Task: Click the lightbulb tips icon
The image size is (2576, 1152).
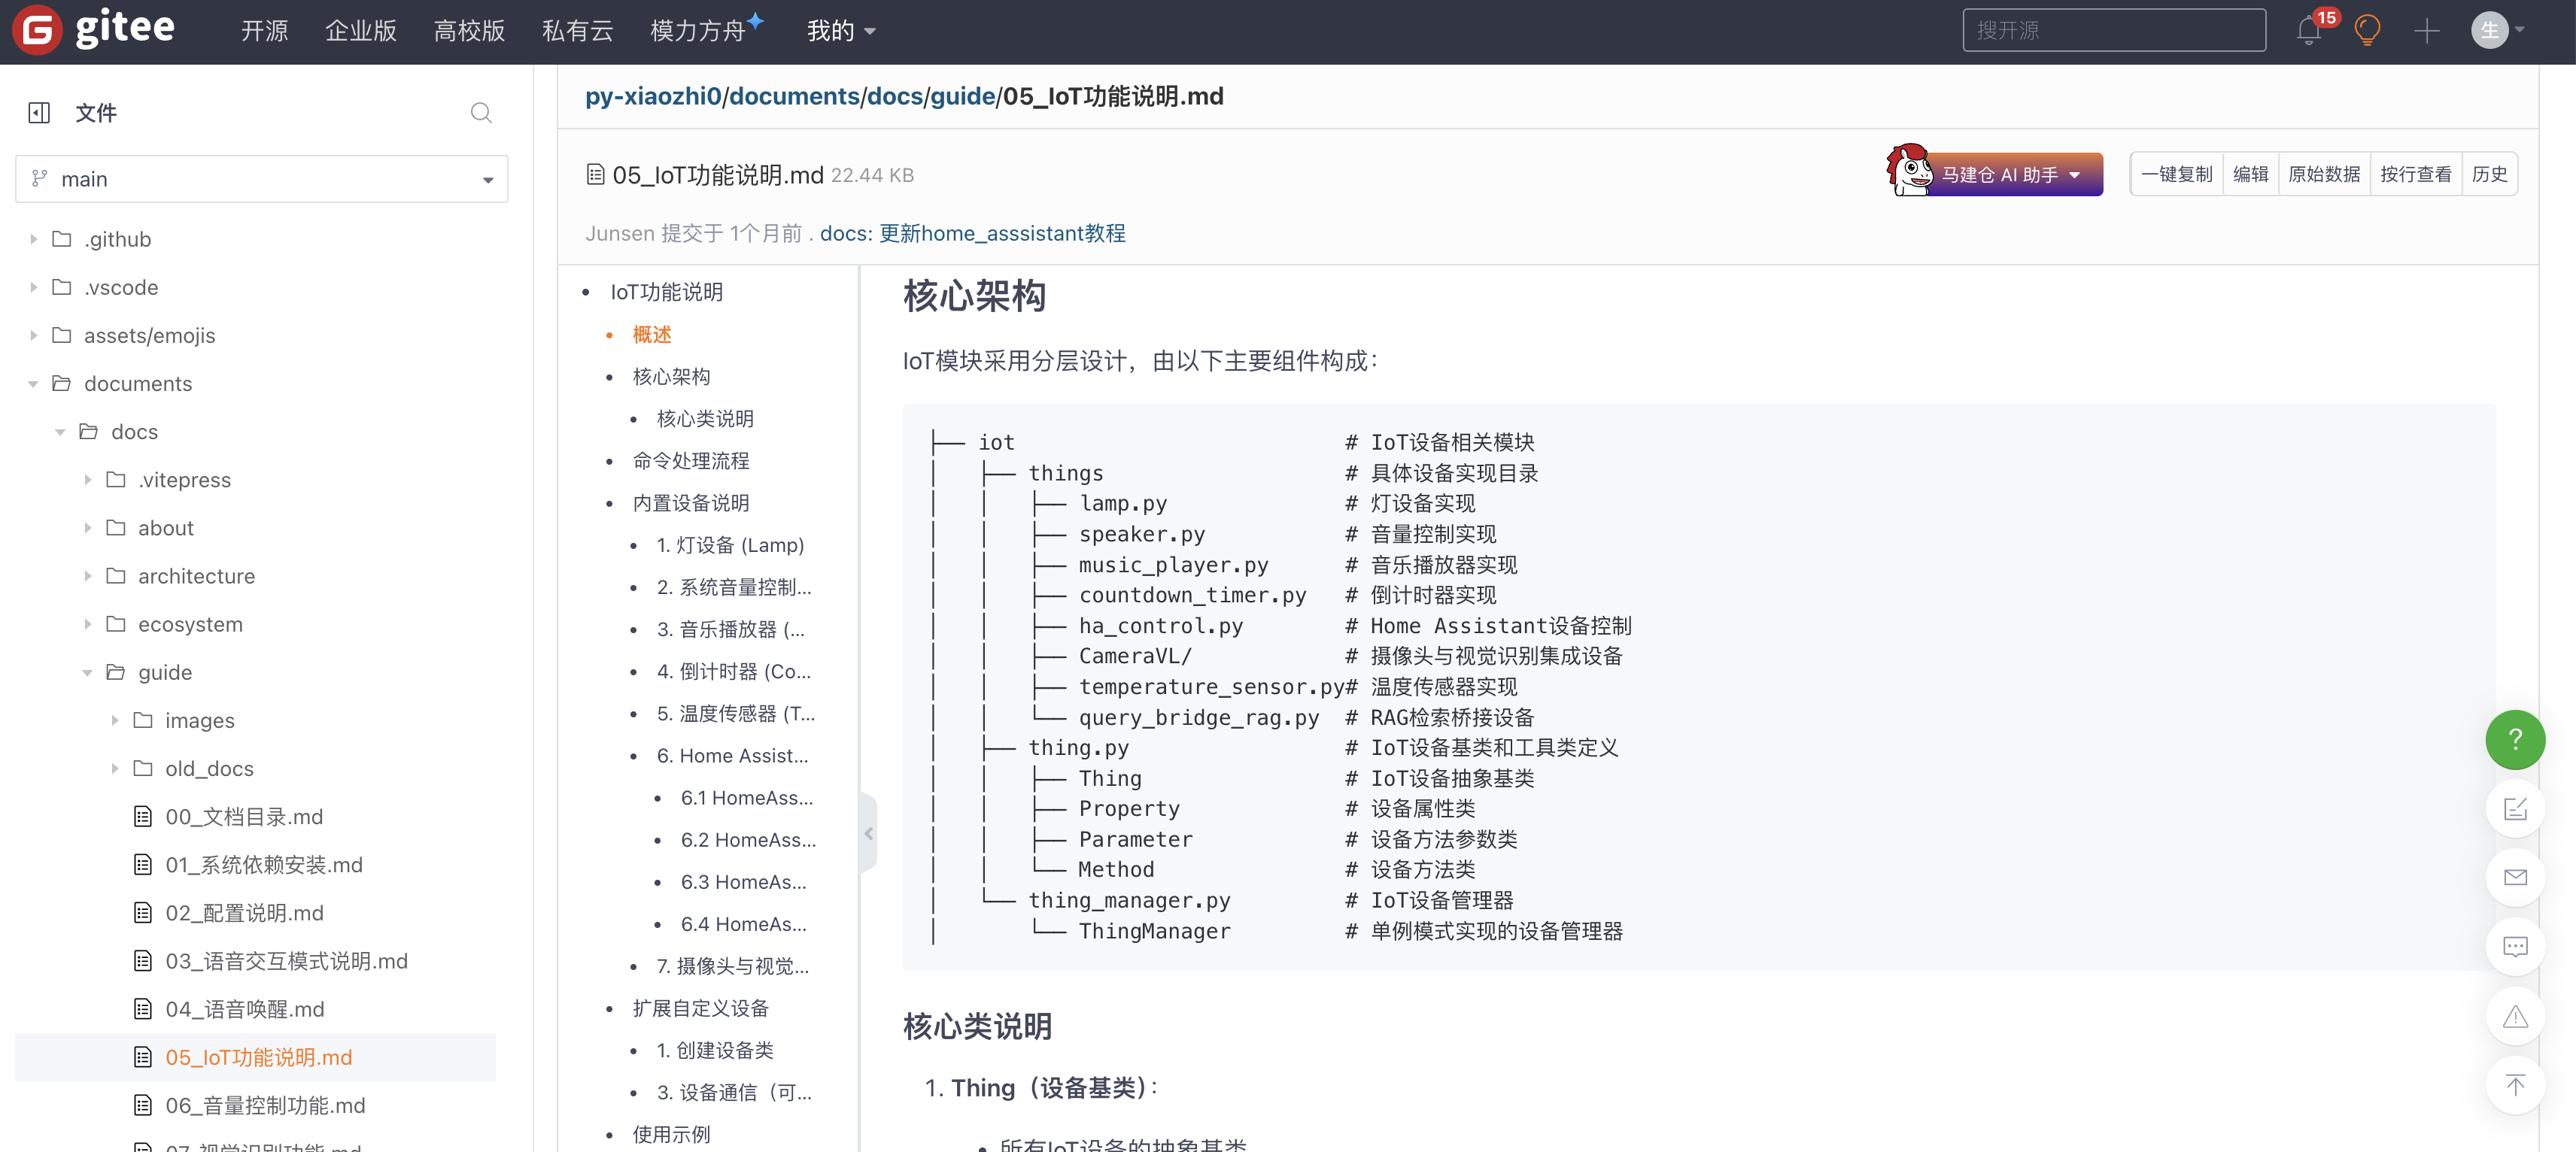Action: [2367, 31]
